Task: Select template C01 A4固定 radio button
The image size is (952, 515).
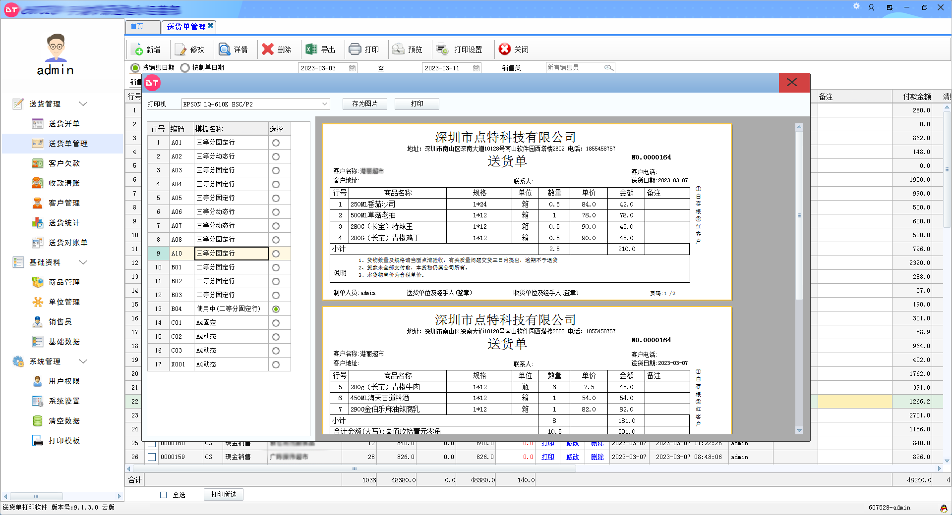Action: click(x=276, y=323)
